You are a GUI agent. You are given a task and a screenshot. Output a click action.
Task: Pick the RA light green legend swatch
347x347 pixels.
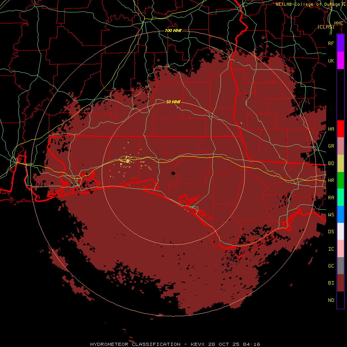(x=340, y=197)
